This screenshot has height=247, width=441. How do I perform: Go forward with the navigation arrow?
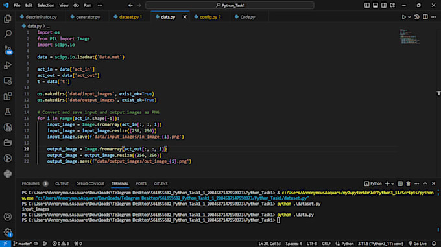tap(139, 5)
